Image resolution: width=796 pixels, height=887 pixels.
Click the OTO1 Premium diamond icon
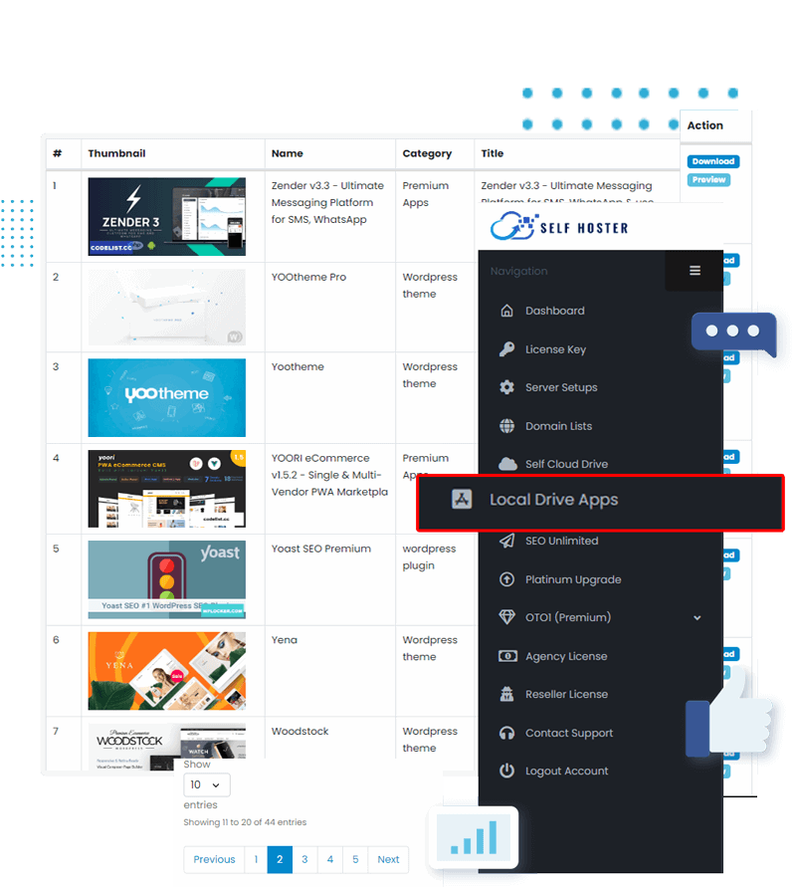click(x=506, y=617)
